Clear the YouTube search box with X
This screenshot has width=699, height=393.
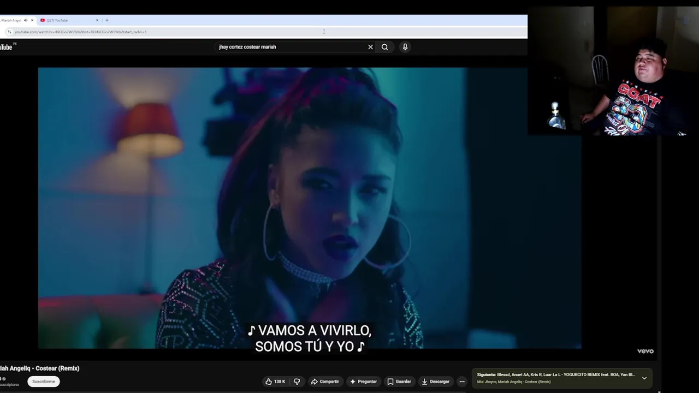pos(370,47)
